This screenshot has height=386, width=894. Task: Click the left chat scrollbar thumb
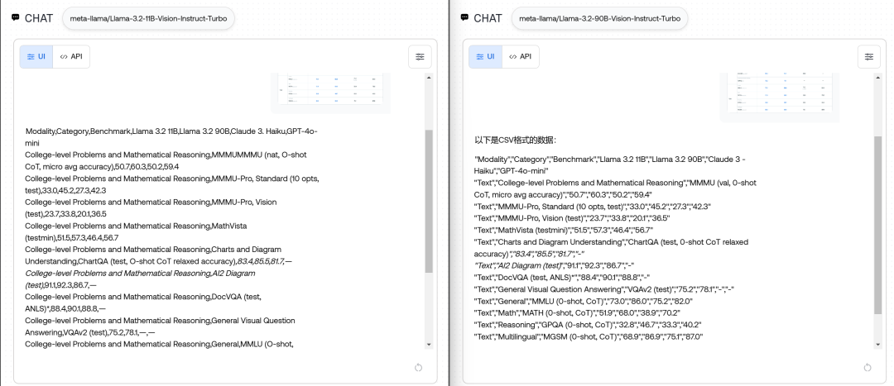(x=429, y=202)
